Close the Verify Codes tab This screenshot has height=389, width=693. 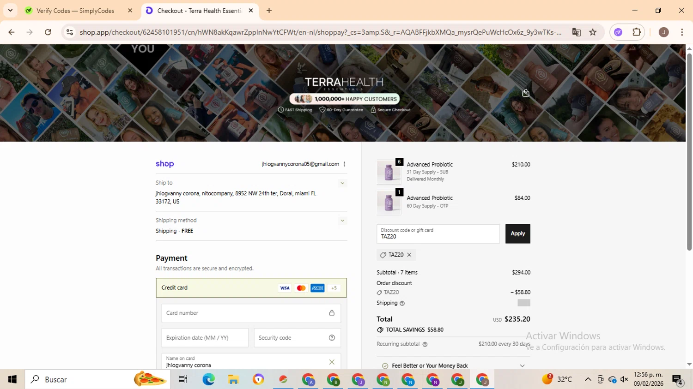tap(130, 11)
